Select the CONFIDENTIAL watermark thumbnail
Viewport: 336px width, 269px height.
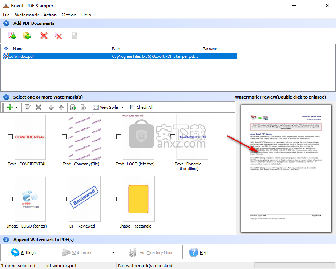click(30, 137)
